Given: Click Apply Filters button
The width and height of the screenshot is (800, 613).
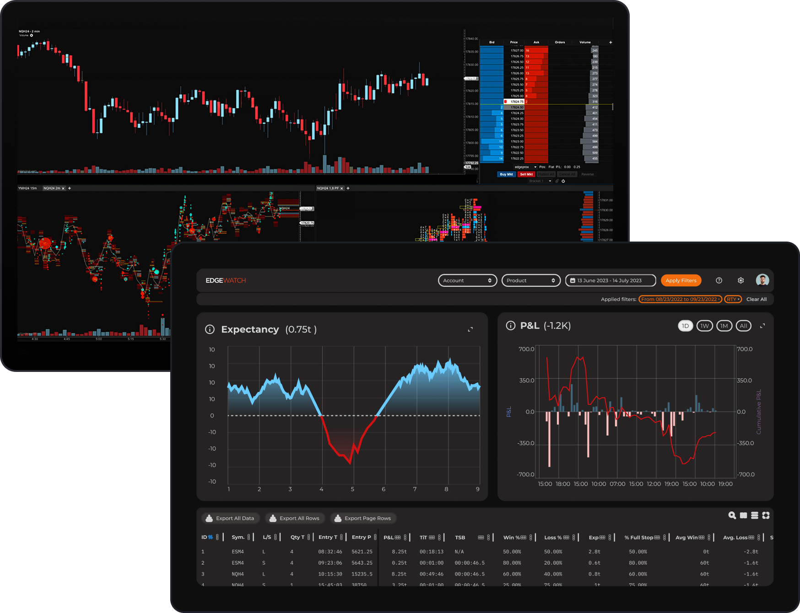Looking at the screenshot, I should coord(681,280).
